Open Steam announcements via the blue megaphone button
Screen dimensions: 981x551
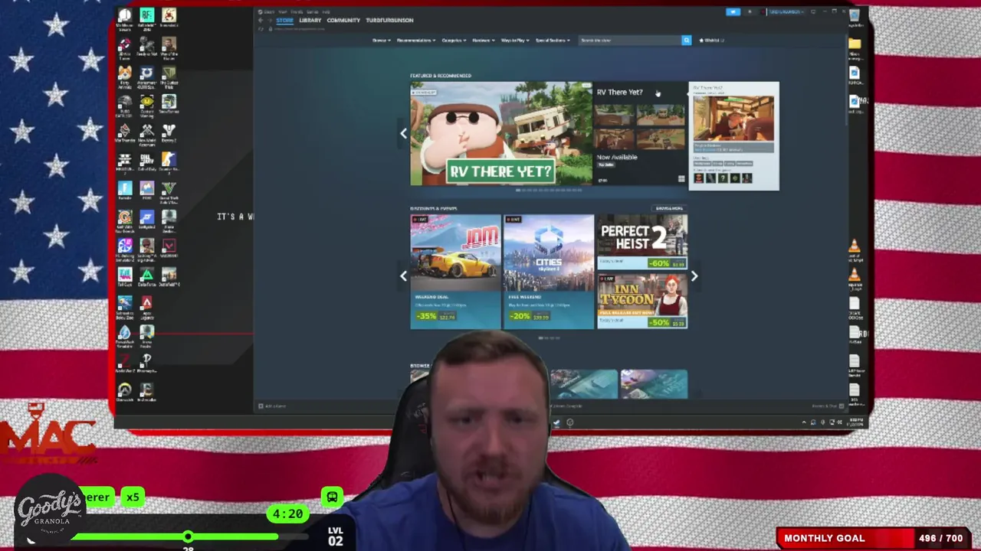pyautogui.click(x=733, y=11)
